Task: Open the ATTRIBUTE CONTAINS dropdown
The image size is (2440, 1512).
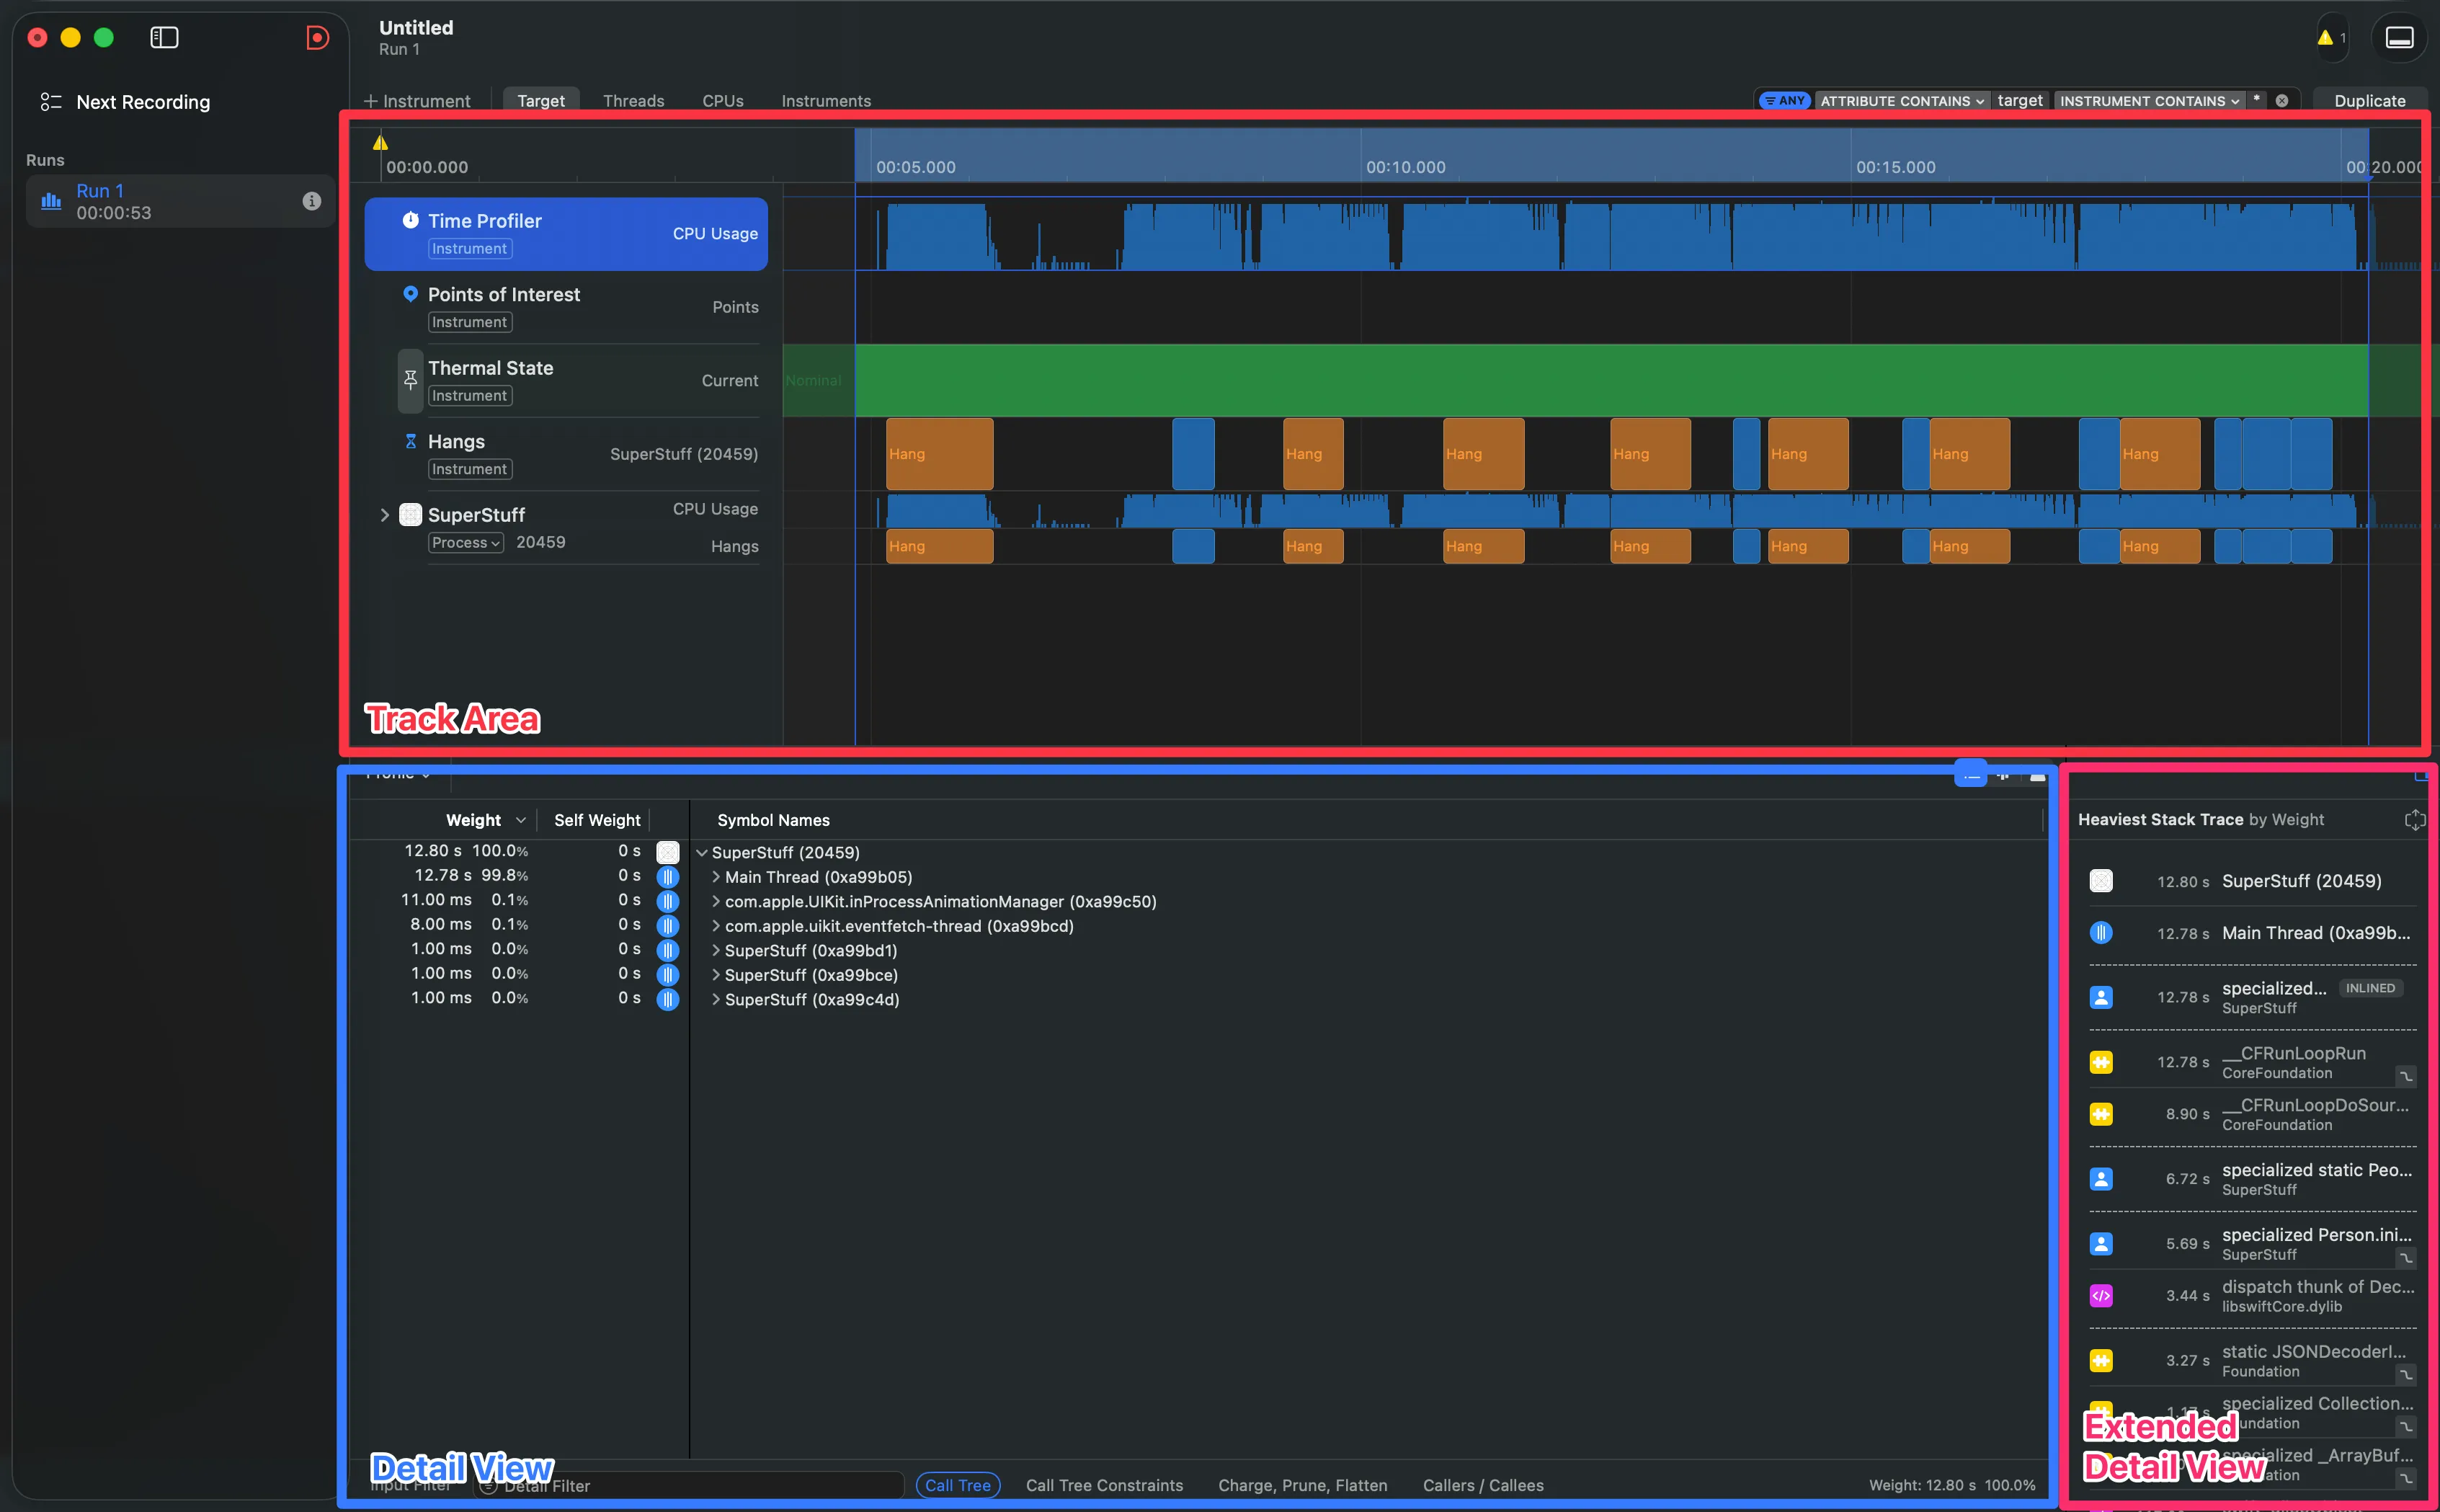Action: pyautogui.click(x=1901, y=101)
